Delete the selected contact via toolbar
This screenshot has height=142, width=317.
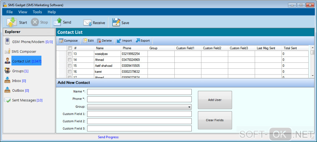[x=104, y=41]
